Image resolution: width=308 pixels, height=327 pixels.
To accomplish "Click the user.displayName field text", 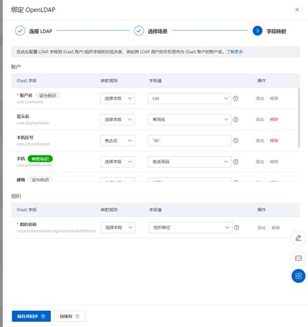I will pos(33,123).
